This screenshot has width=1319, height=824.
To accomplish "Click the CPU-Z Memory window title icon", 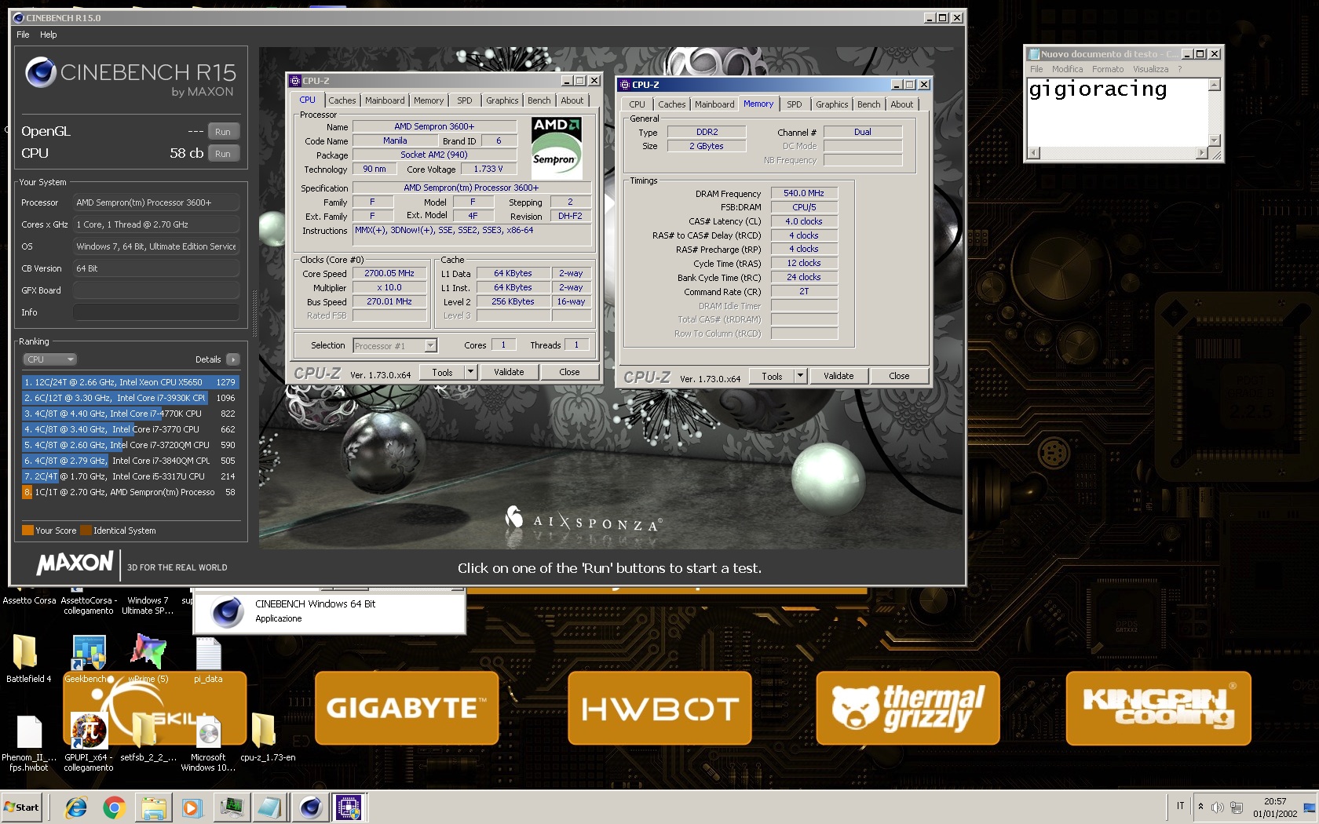I will (x=624, y=85).
